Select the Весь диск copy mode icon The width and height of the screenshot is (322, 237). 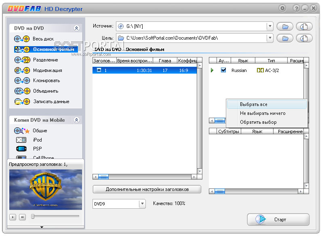pos(22,39)
